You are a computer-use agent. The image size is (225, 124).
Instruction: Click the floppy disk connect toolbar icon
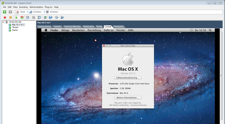pyautogui.click(x=51, y=17)
